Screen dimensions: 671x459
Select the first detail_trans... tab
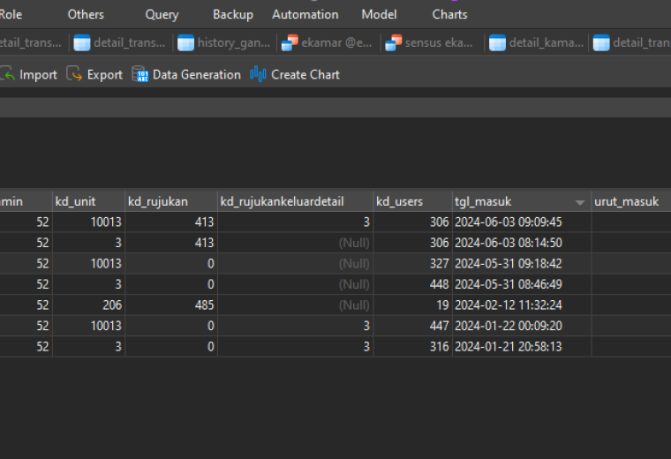[x=120, y=42]
